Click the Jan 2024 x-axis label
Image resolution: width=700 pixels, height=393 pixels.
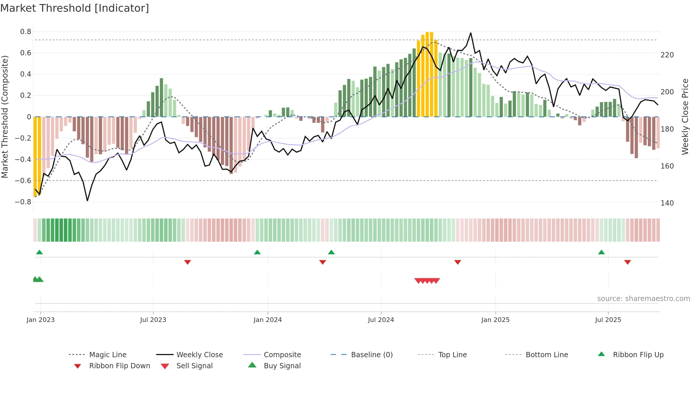click(268, 320)
